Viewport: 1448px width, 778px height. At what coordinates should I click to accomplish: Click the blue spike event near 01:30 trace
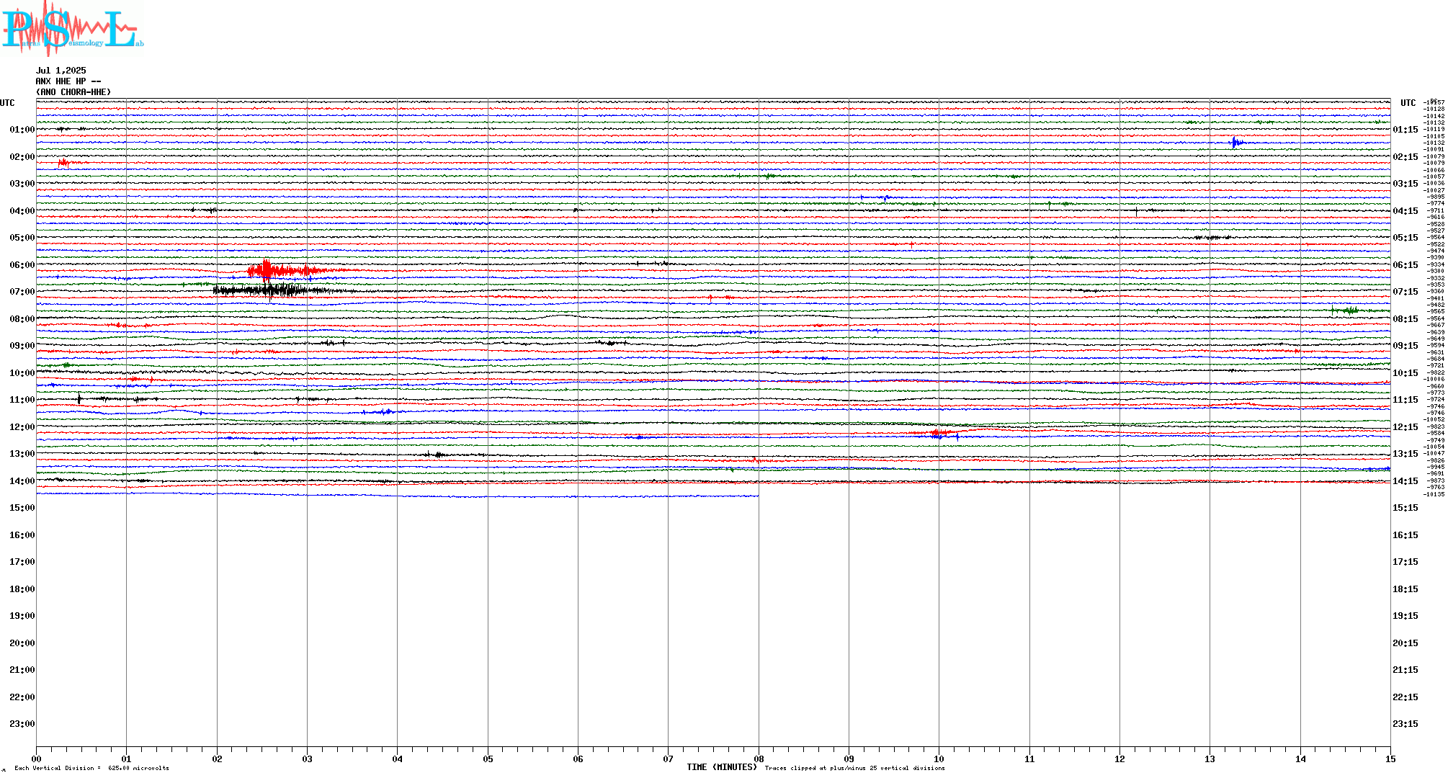click(x=1236, y=142)
